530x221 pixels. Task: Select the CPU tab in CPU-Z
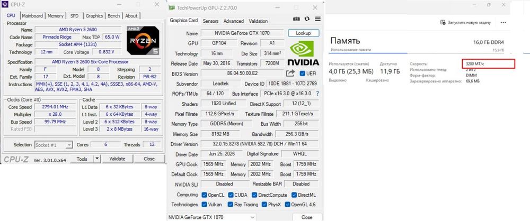(11, 15)
